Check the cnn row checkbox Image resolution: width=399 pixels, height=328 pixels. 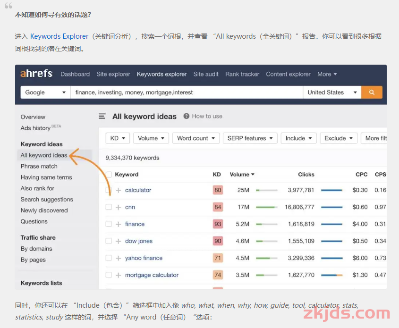(x=109, y=207)
